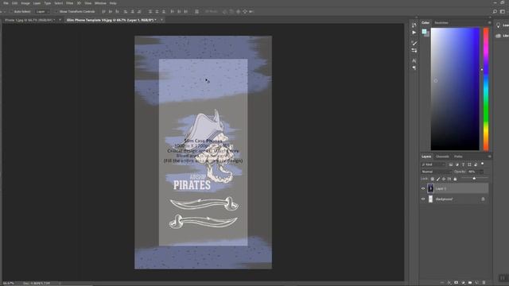The width and height of the screenshot is (509, 286).
Task: Open the Paragraph panel icon
Action: point(414,68)
